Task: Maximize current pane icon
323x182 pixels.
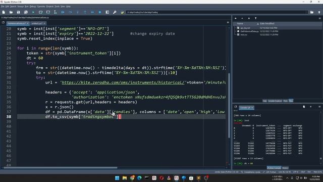Action: tap(107, 12)
